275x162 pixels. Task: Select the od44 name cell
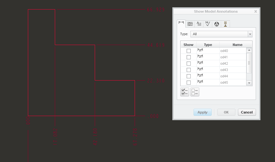click(x=233, y=76)
